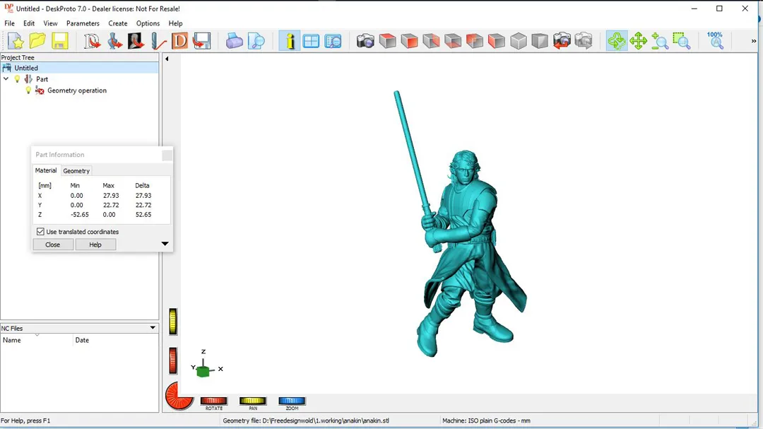Switch to Material tab
This screenshot has height=429, width=763.
pos(46,170)
